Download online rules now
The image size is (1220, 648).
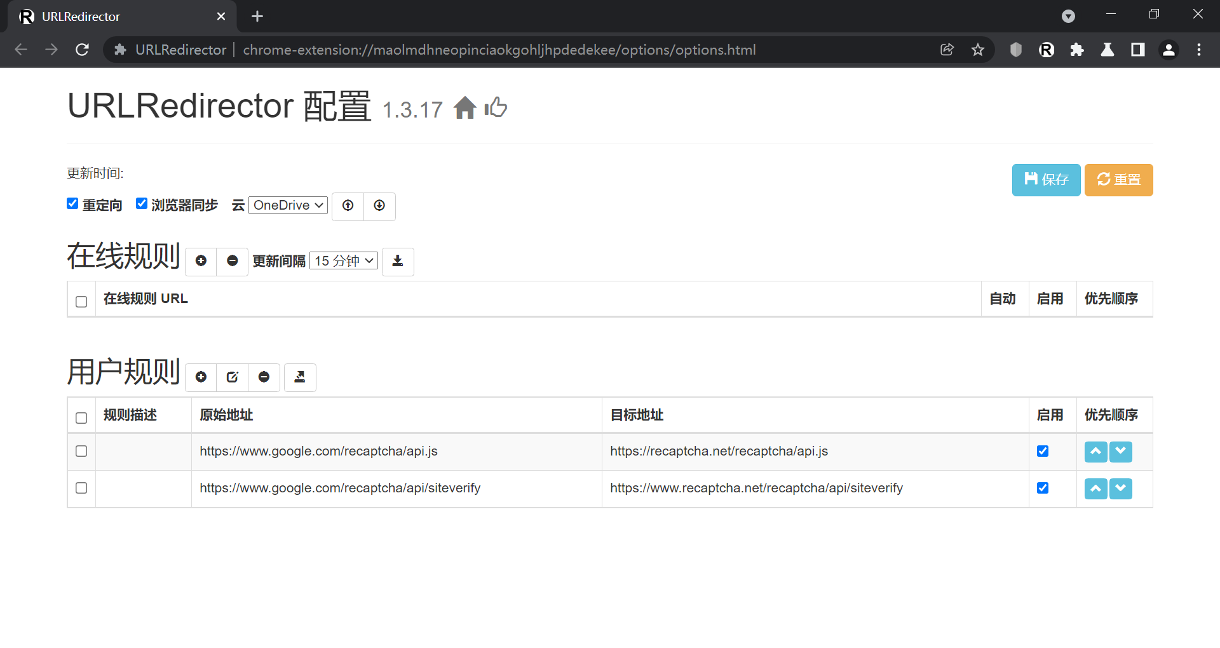tap(398, 261)
